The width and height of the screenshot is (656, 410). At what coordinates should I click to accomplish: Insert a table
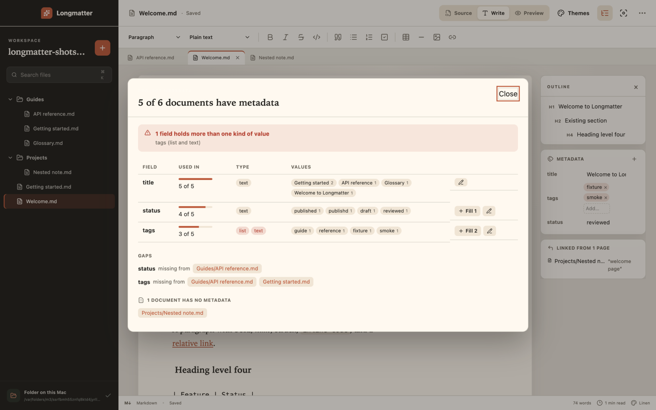406,37
